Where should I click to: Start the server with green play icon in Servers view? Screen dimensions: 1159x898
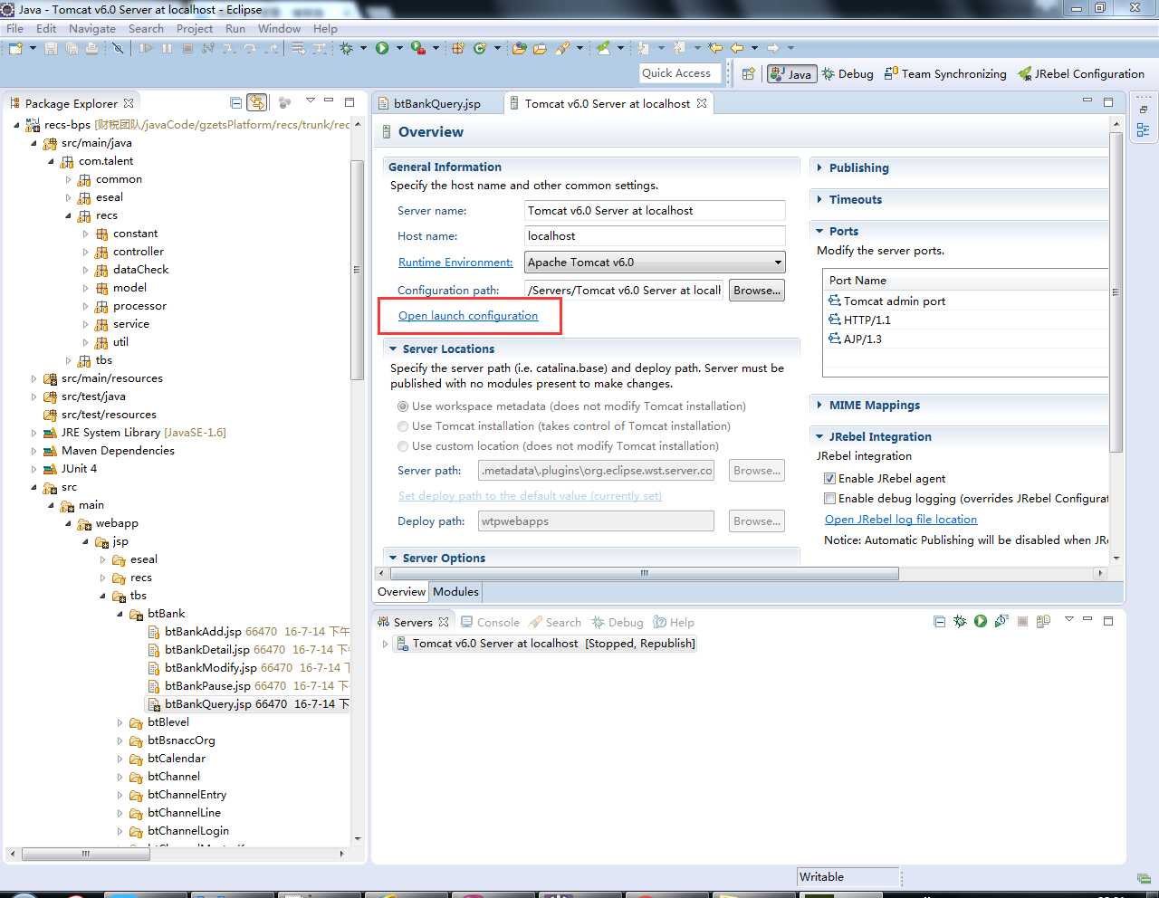pyautogui.click(x=981, y=622)
